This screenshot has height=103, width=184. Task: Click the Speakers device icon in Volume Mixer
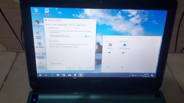pyautogui.click(x=110, y=45)
